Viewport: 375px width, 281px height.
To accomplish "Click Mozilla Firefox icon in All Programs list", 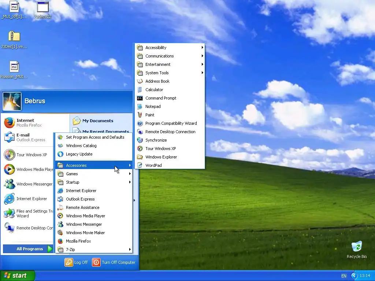I will 60,241.
